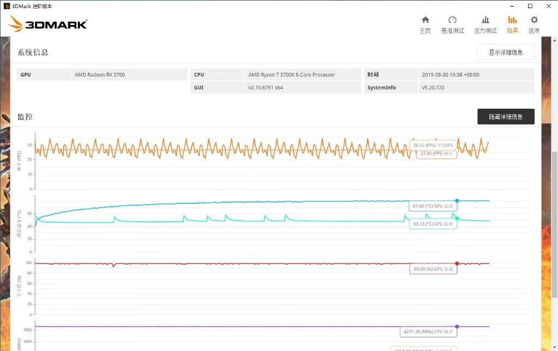Screen dimensions: 558x351
Task: Click the GUI label cell
Action: coord(217,87)
